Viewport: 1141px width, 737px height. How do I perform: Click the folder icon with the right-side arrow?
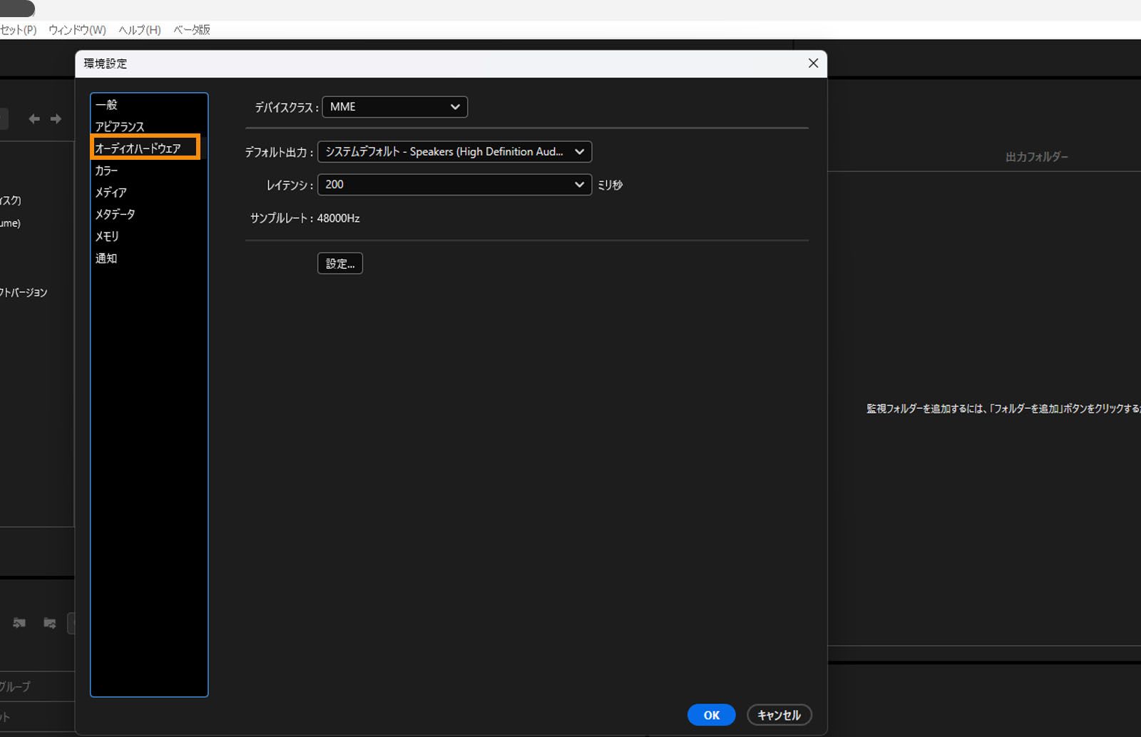50,623
